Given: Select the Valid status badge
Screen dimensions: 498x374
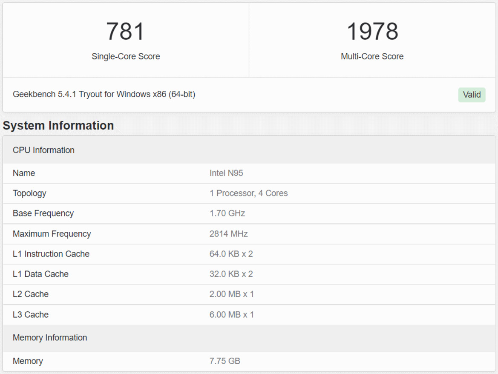Looking at the screenshot, I should (x=472, y=95).
